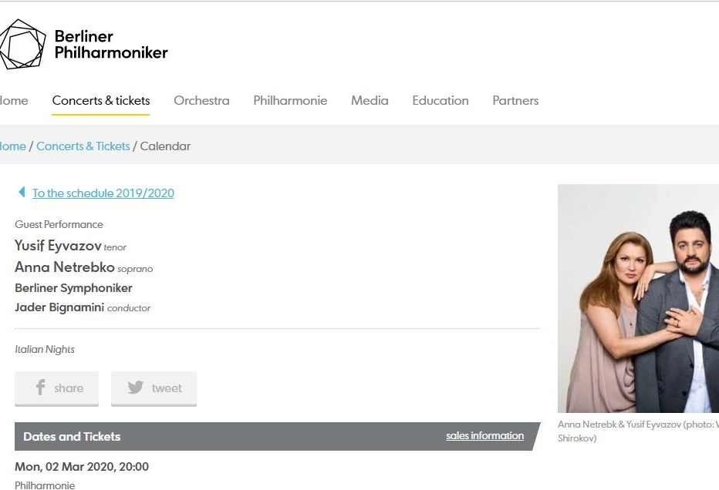Open the Education menu

point(441,101)
